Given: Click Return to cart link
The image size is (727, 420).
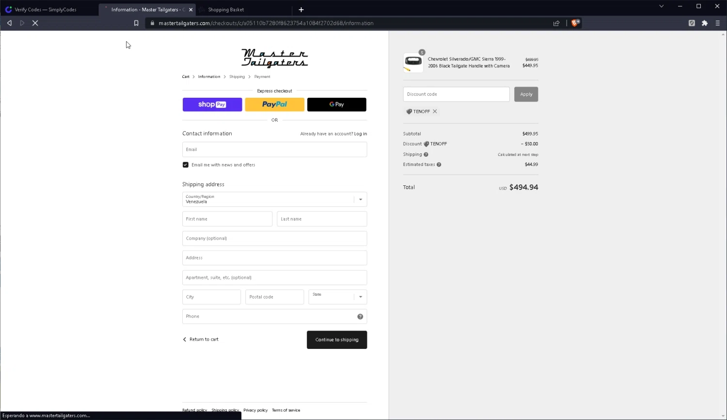Looking at the screenshot, I should 201,339.
